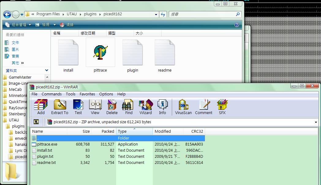Click the Extract To toolbar icon
This screenshot has height=185, width=321.
[x=59, y=107]
